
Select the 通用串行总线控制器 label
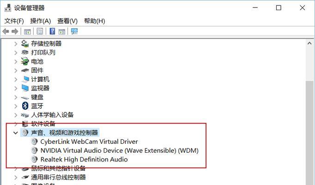point(58,177)
